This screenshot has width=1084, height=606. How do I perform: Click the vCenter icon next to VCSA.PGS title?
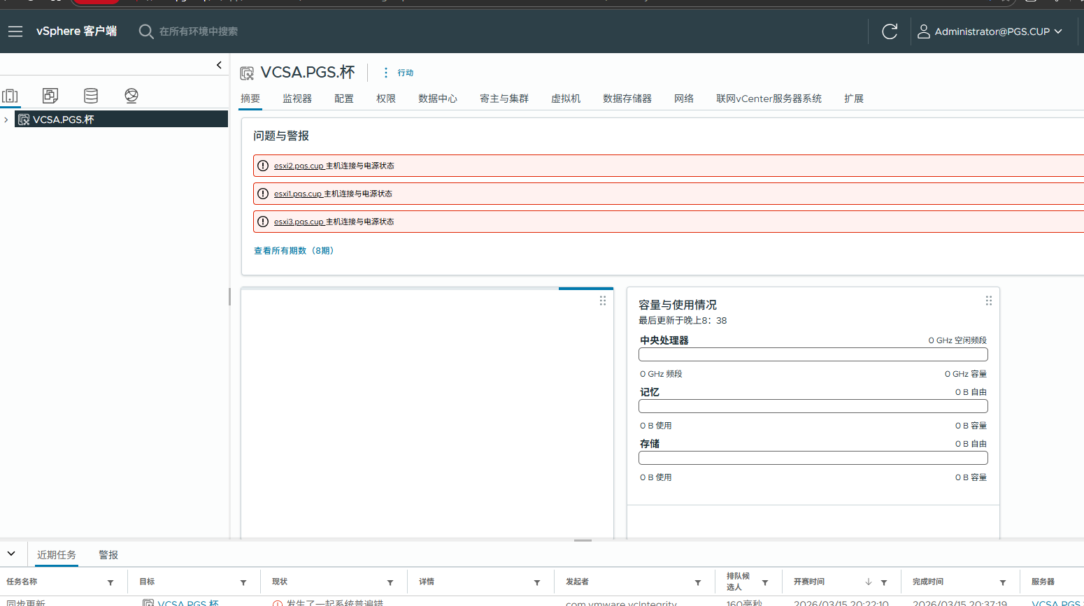pyautogui.click(x=247, y=73)
